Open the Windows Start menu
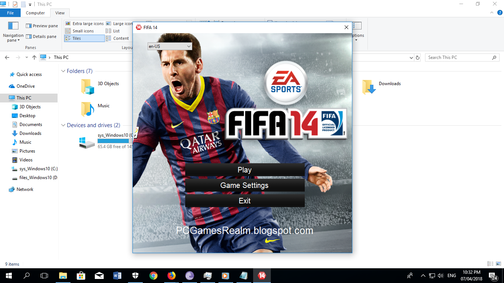This screenshot has width=504, height=283. coord(9,276)
